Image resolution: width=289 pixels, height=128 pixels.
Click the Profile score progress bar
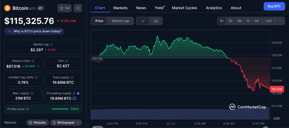pyautogui.click(x=60, y=109)
